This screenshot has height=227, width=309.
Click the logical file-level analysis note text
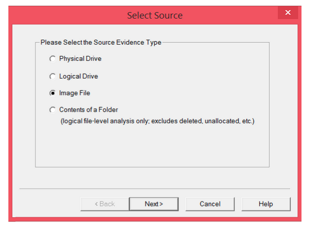[x=157, y=121]
